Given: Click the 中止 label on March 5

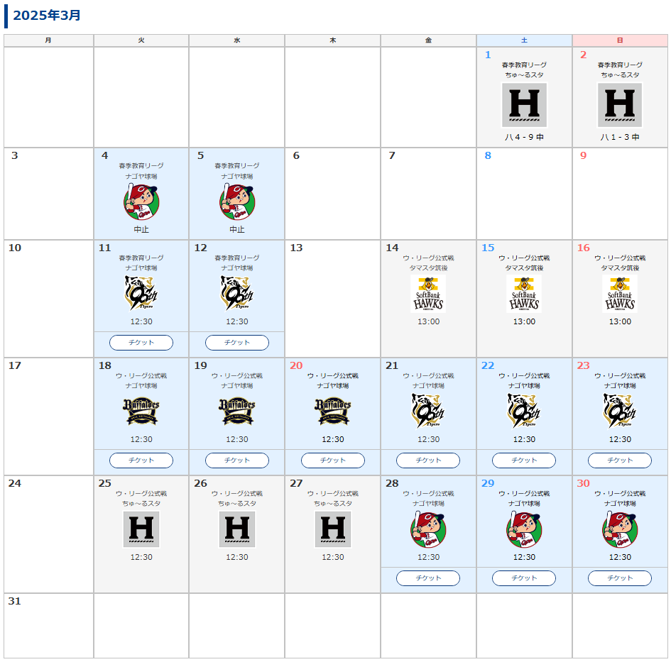Looking at the screenshot, I should point(237,230).
